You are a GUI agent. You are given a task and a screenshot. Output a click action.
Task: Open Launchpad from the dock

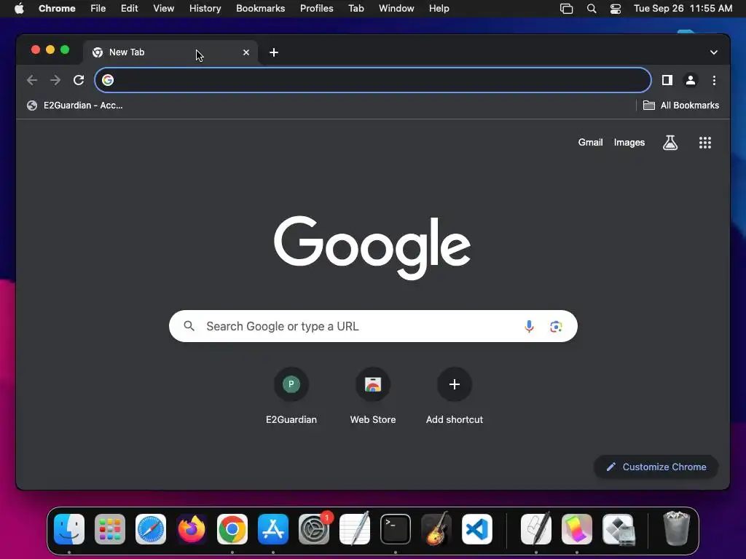click(110, 529)
